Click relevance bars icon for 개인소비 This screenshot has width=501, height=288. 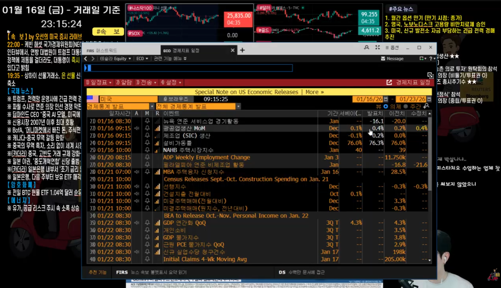[157, 230]
